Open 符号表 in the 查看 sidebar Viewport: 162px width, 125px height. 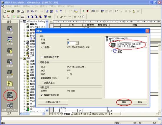pyautogui.click(x=9, y=41)
